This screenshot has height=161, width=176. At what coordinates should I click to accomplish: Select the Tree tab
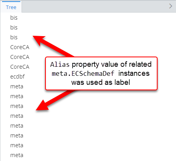[x=11, y=7]
